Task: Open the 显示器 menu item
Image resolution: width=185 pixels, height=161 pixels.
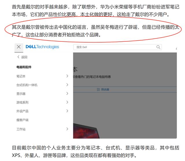Action: pyautogui.click(x=21, y=94)
